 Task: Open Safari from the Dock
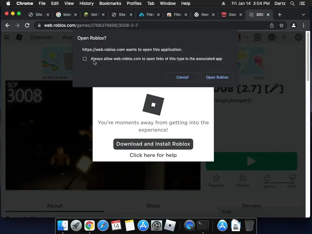point(103,226)
